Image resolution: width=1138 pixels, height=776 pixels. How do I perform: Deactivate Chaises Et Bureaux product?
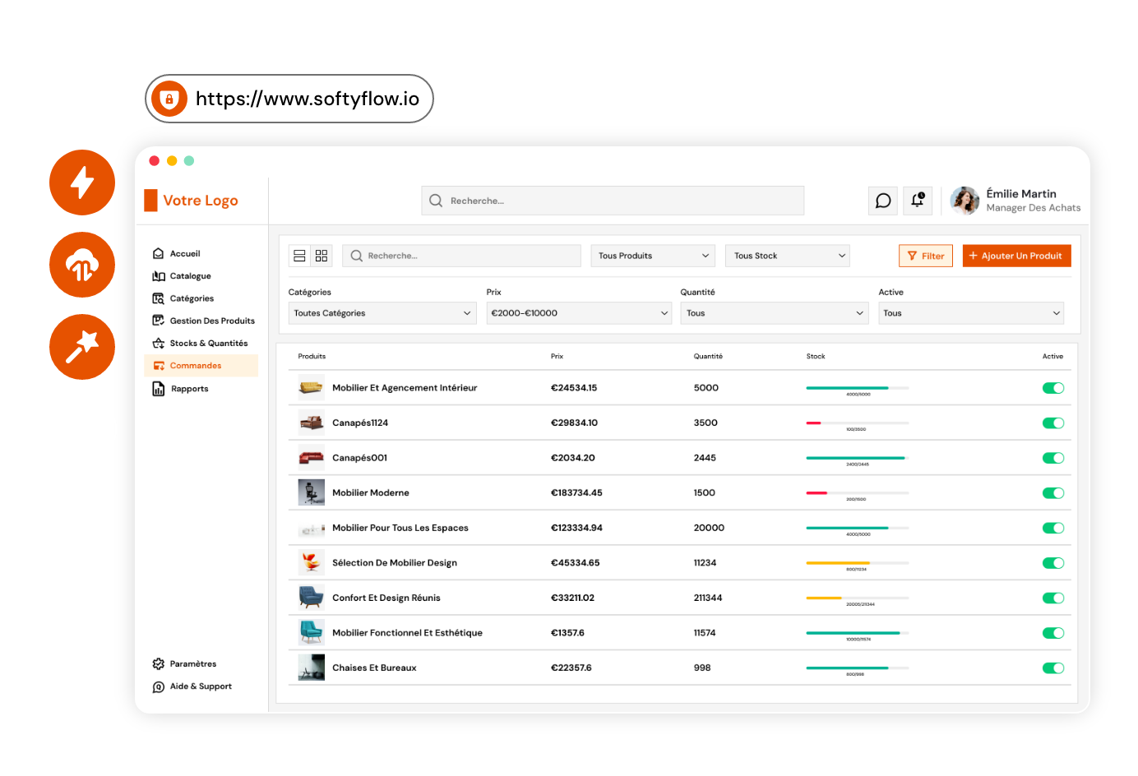coord(1053,667)
